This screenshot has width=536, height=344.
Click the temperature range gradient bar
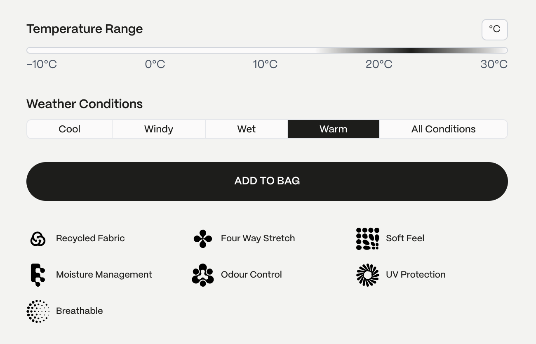pyautogui.click(x=267, y=50)
